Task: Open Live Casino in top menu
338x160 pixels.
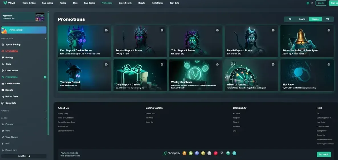Action: 89,3
